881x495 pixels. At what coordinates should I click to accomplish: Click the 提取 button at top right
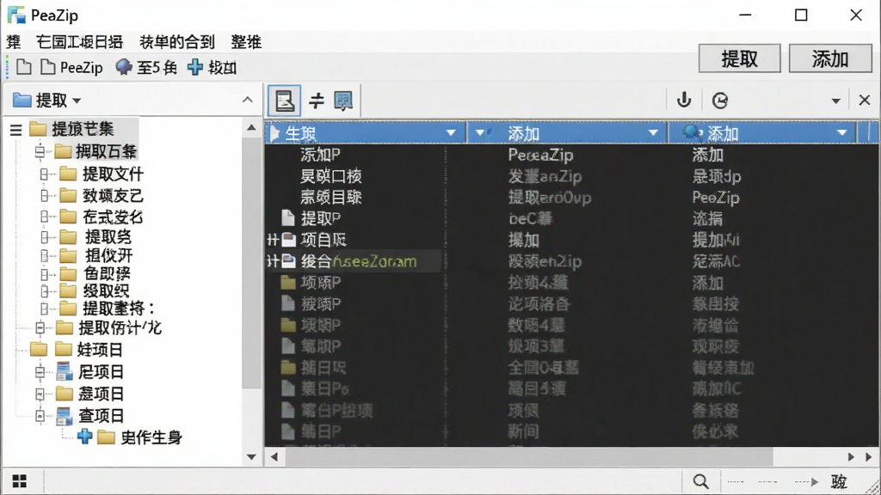739,58
